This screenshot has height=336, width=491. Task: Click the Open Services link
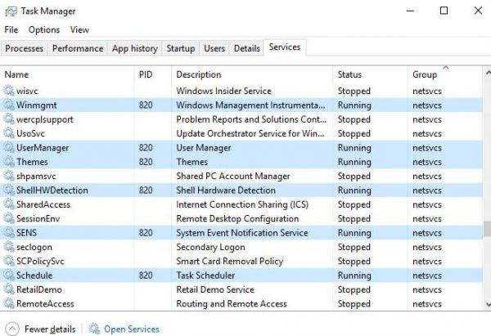click(x=131, y=329)
